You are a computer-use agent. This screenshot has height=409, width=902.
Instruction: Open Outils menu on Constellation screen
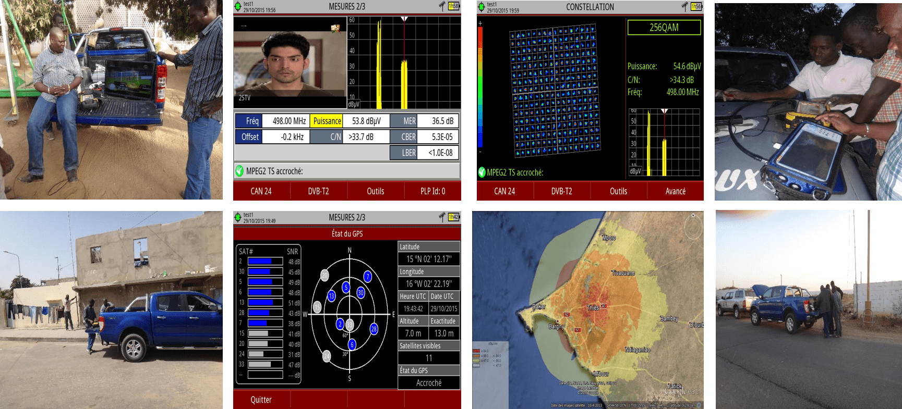tap(618, 191)
